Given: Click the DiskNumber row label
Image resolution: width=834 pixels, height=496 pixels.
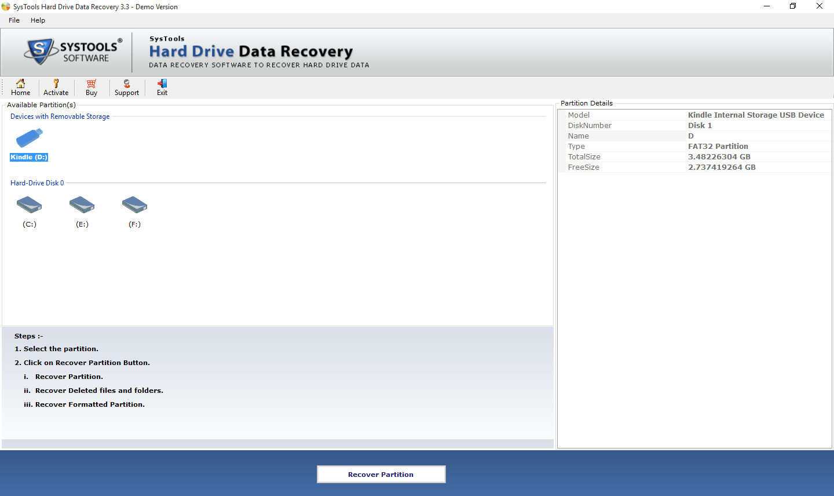Looking at the screenshot, I should pos(590,125).
